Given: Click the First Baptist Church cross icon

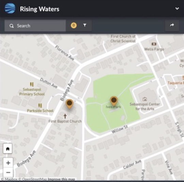Looking at the screenshot, I should tap(65, 116).
